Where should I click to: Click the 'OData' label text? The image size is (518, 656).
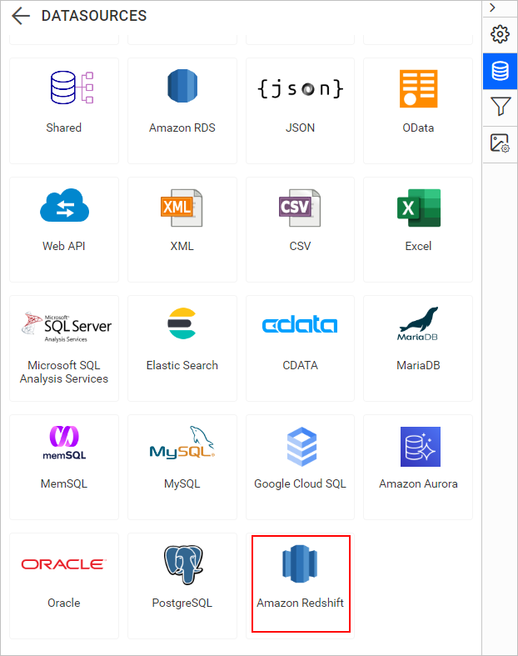(418, 128)
